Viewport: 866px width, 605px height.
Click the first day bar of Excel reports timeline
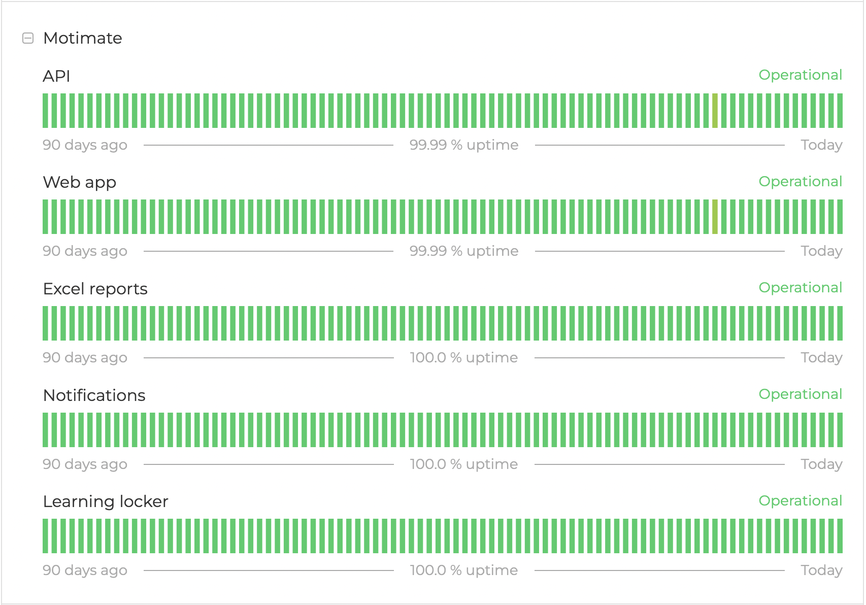pos(46,323)
